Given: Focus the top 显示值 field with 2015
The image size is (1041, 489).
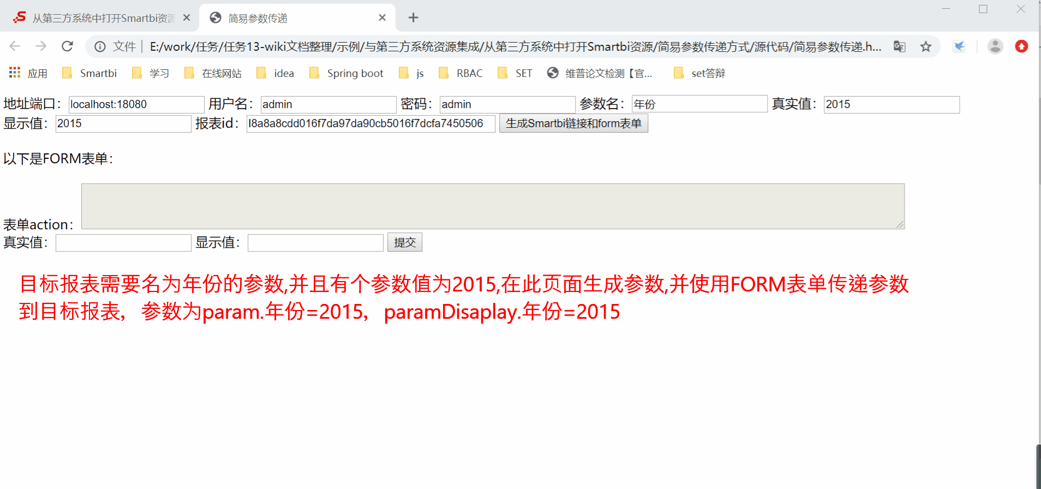Looking at the screenshot, I should [123, 123].
